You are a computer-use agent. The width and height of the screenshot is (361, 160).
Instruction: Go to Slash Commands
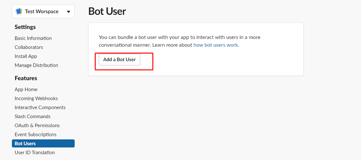[x=32, y=117]
